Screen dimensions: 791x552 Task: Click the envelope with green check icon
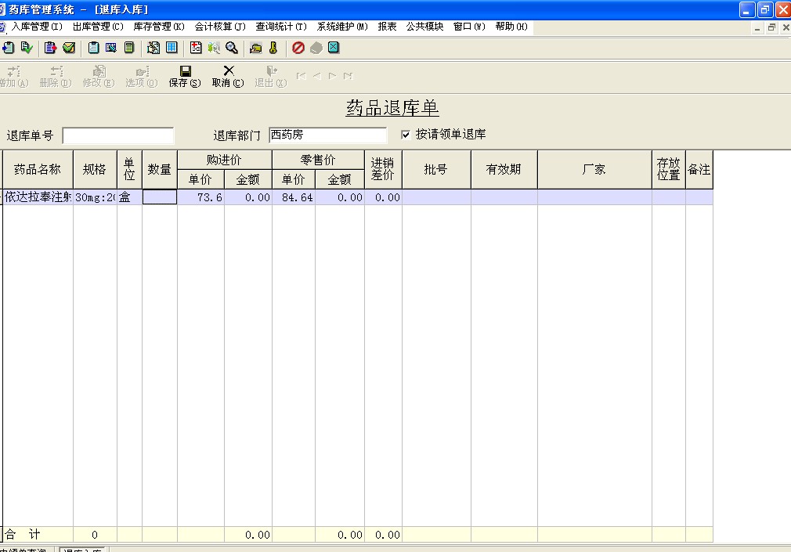[69, 48]
